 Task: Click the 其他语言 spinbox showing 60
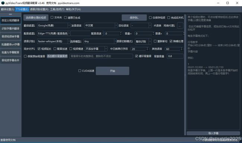tap(174, 49)
